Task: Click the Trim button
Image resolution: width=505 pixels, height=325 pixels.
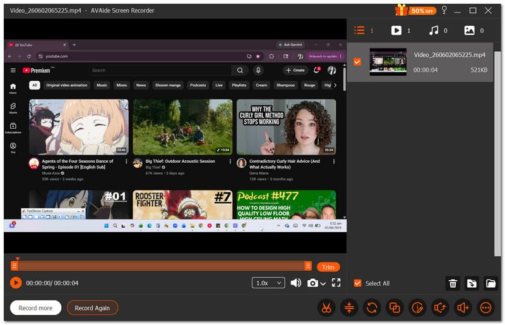Action: click(x=328, y=267)
